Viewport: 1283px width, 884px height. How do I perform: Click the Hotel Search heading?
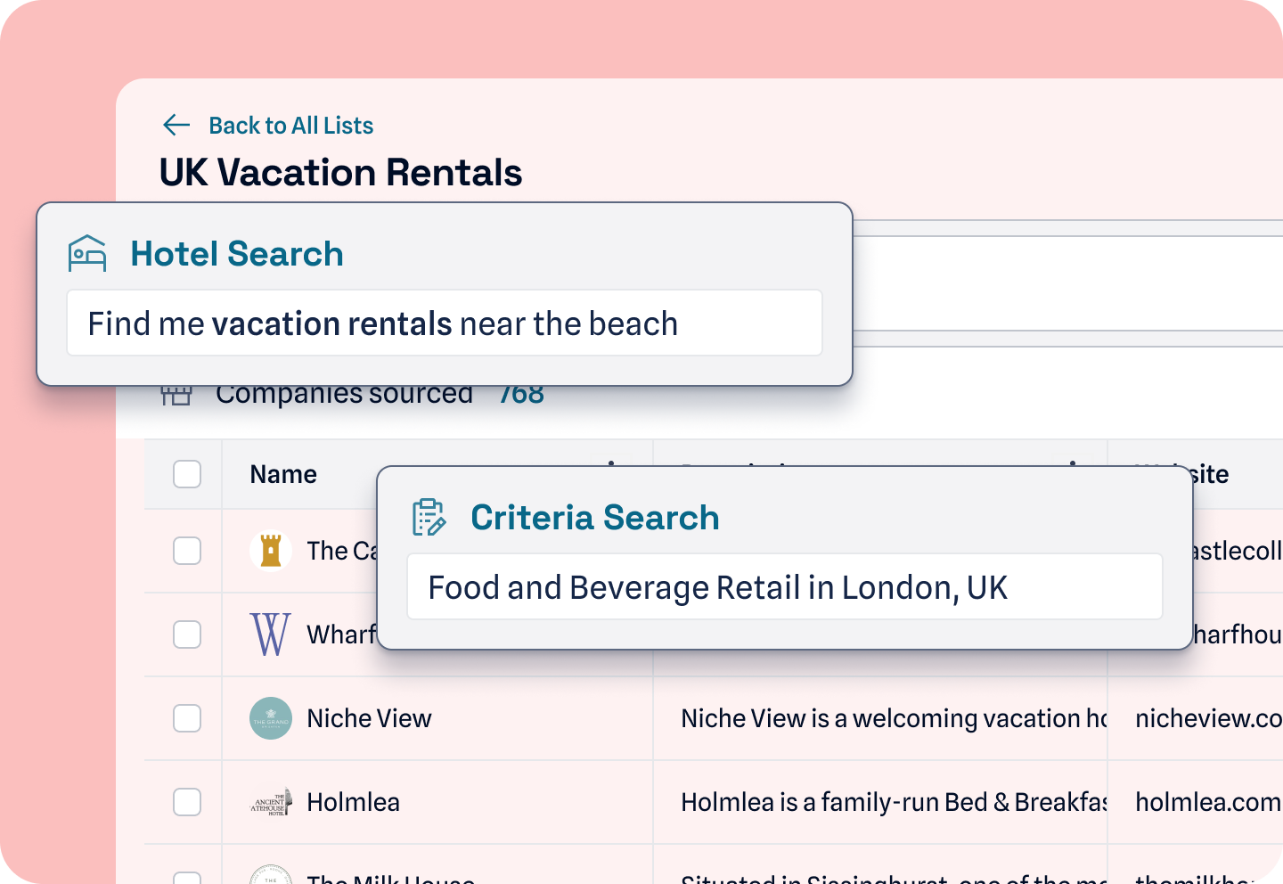point(237,254)
